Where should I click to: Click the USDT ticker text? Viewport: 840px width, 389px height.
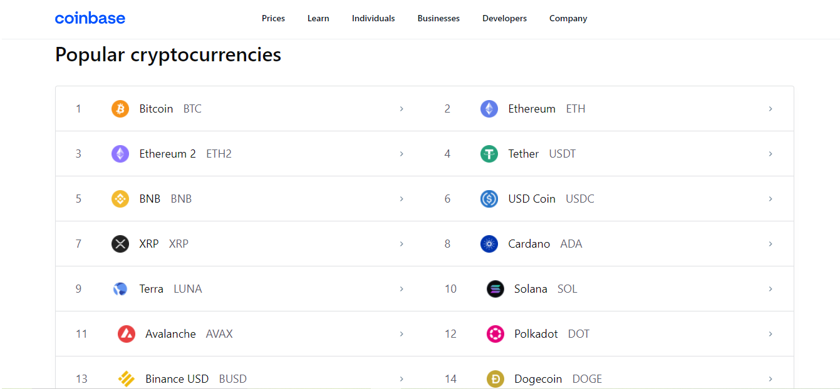point(563,154)
